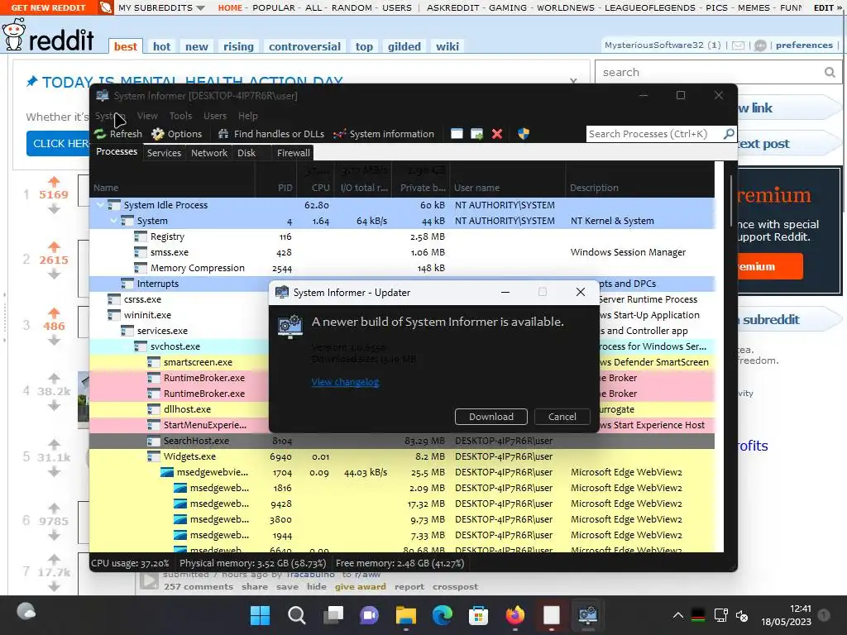Focus the Search Processes field

click(654, 134)
